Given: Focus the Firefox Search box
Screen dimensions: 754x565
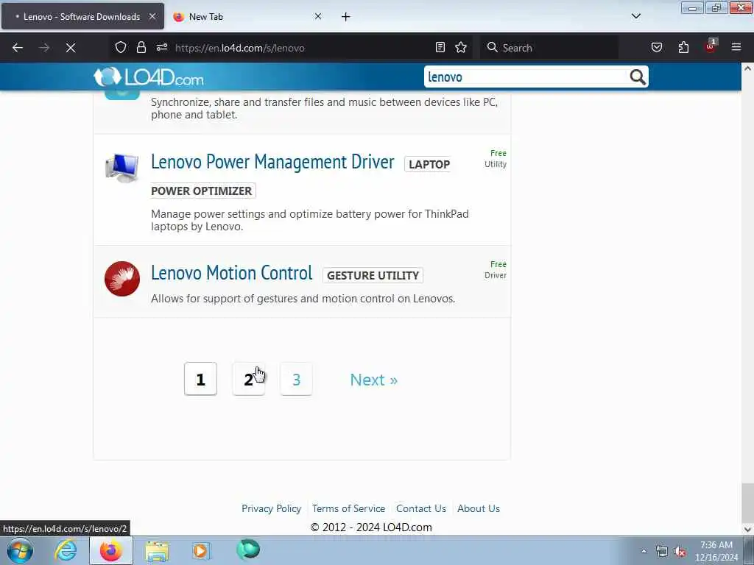Looking at the screenshot, I should coord(549,48).
